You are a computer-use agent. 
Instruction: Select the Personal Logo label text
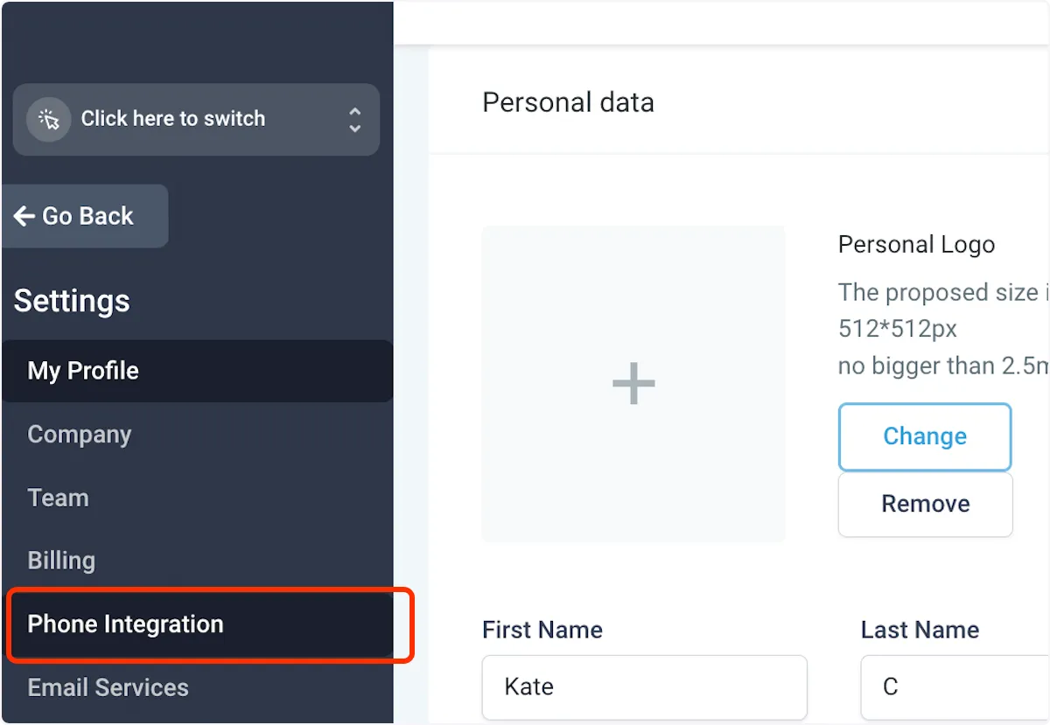tap(916, 245)
